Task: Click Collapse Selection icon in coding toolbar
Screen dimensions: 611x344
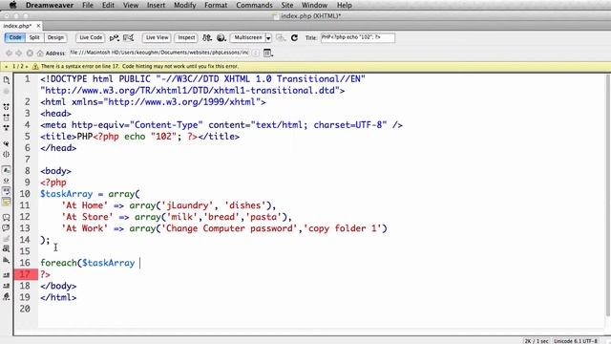Action: (x=7, y=117)
